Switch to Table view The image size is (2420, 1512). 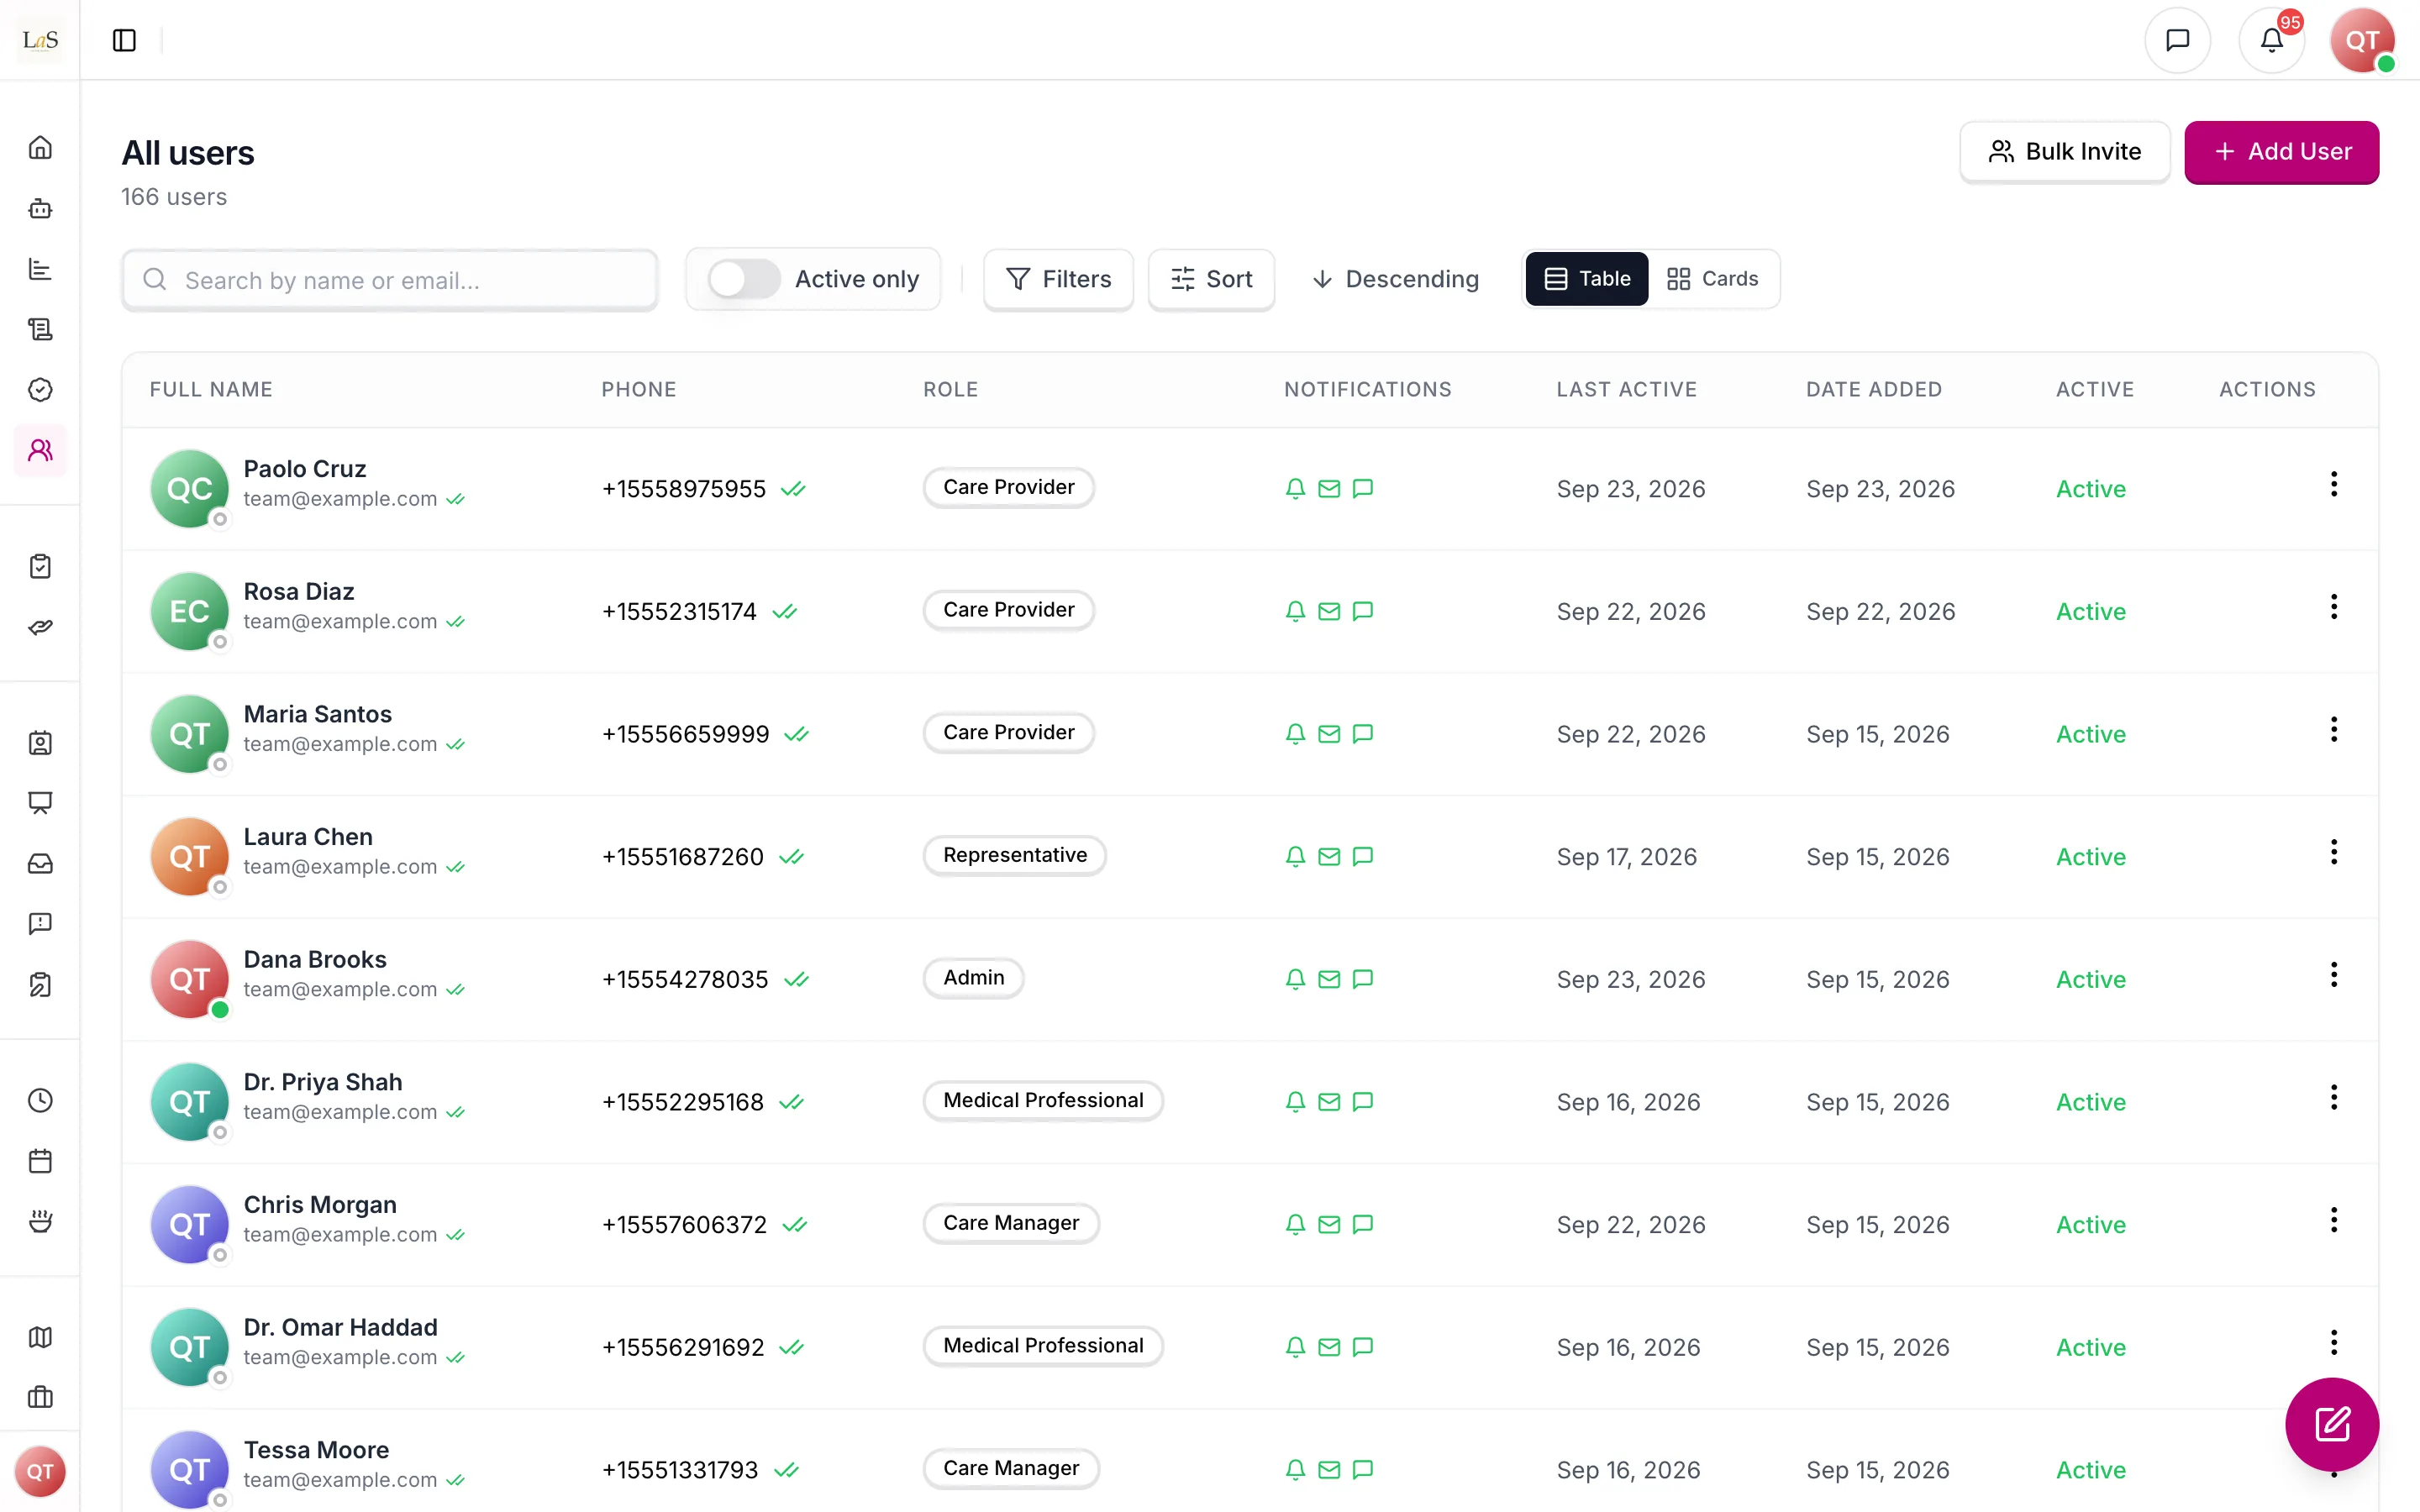pyautogui.click(x=1587, y=279)
